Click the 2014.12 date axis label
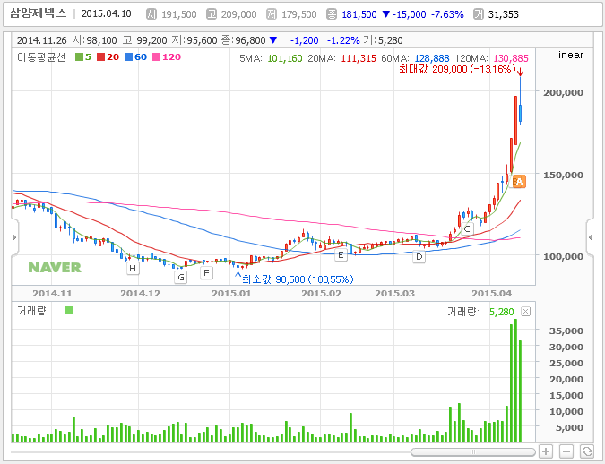Image resolution: width=605 pixels, height=464 pixels. point(140,294)
